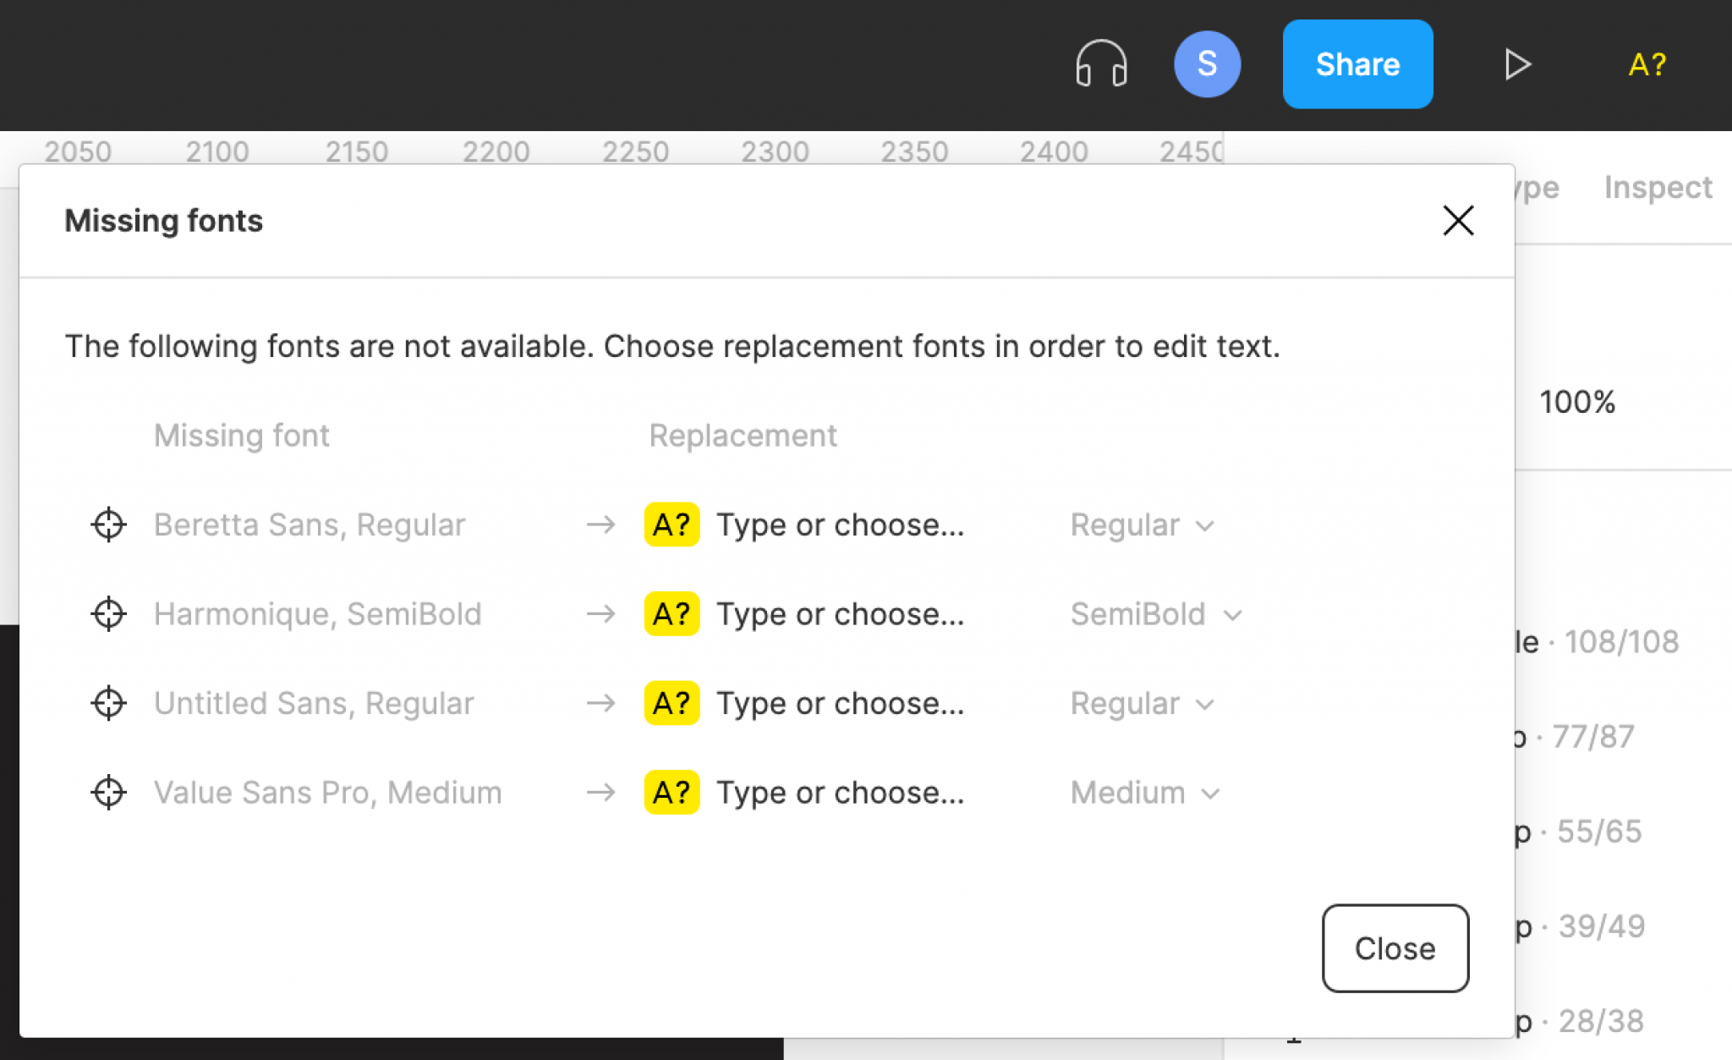The width and height of the screenshot is (1732, 1060).
Task: Click the S avatar in the top bar
Action: click(1207, 63)
